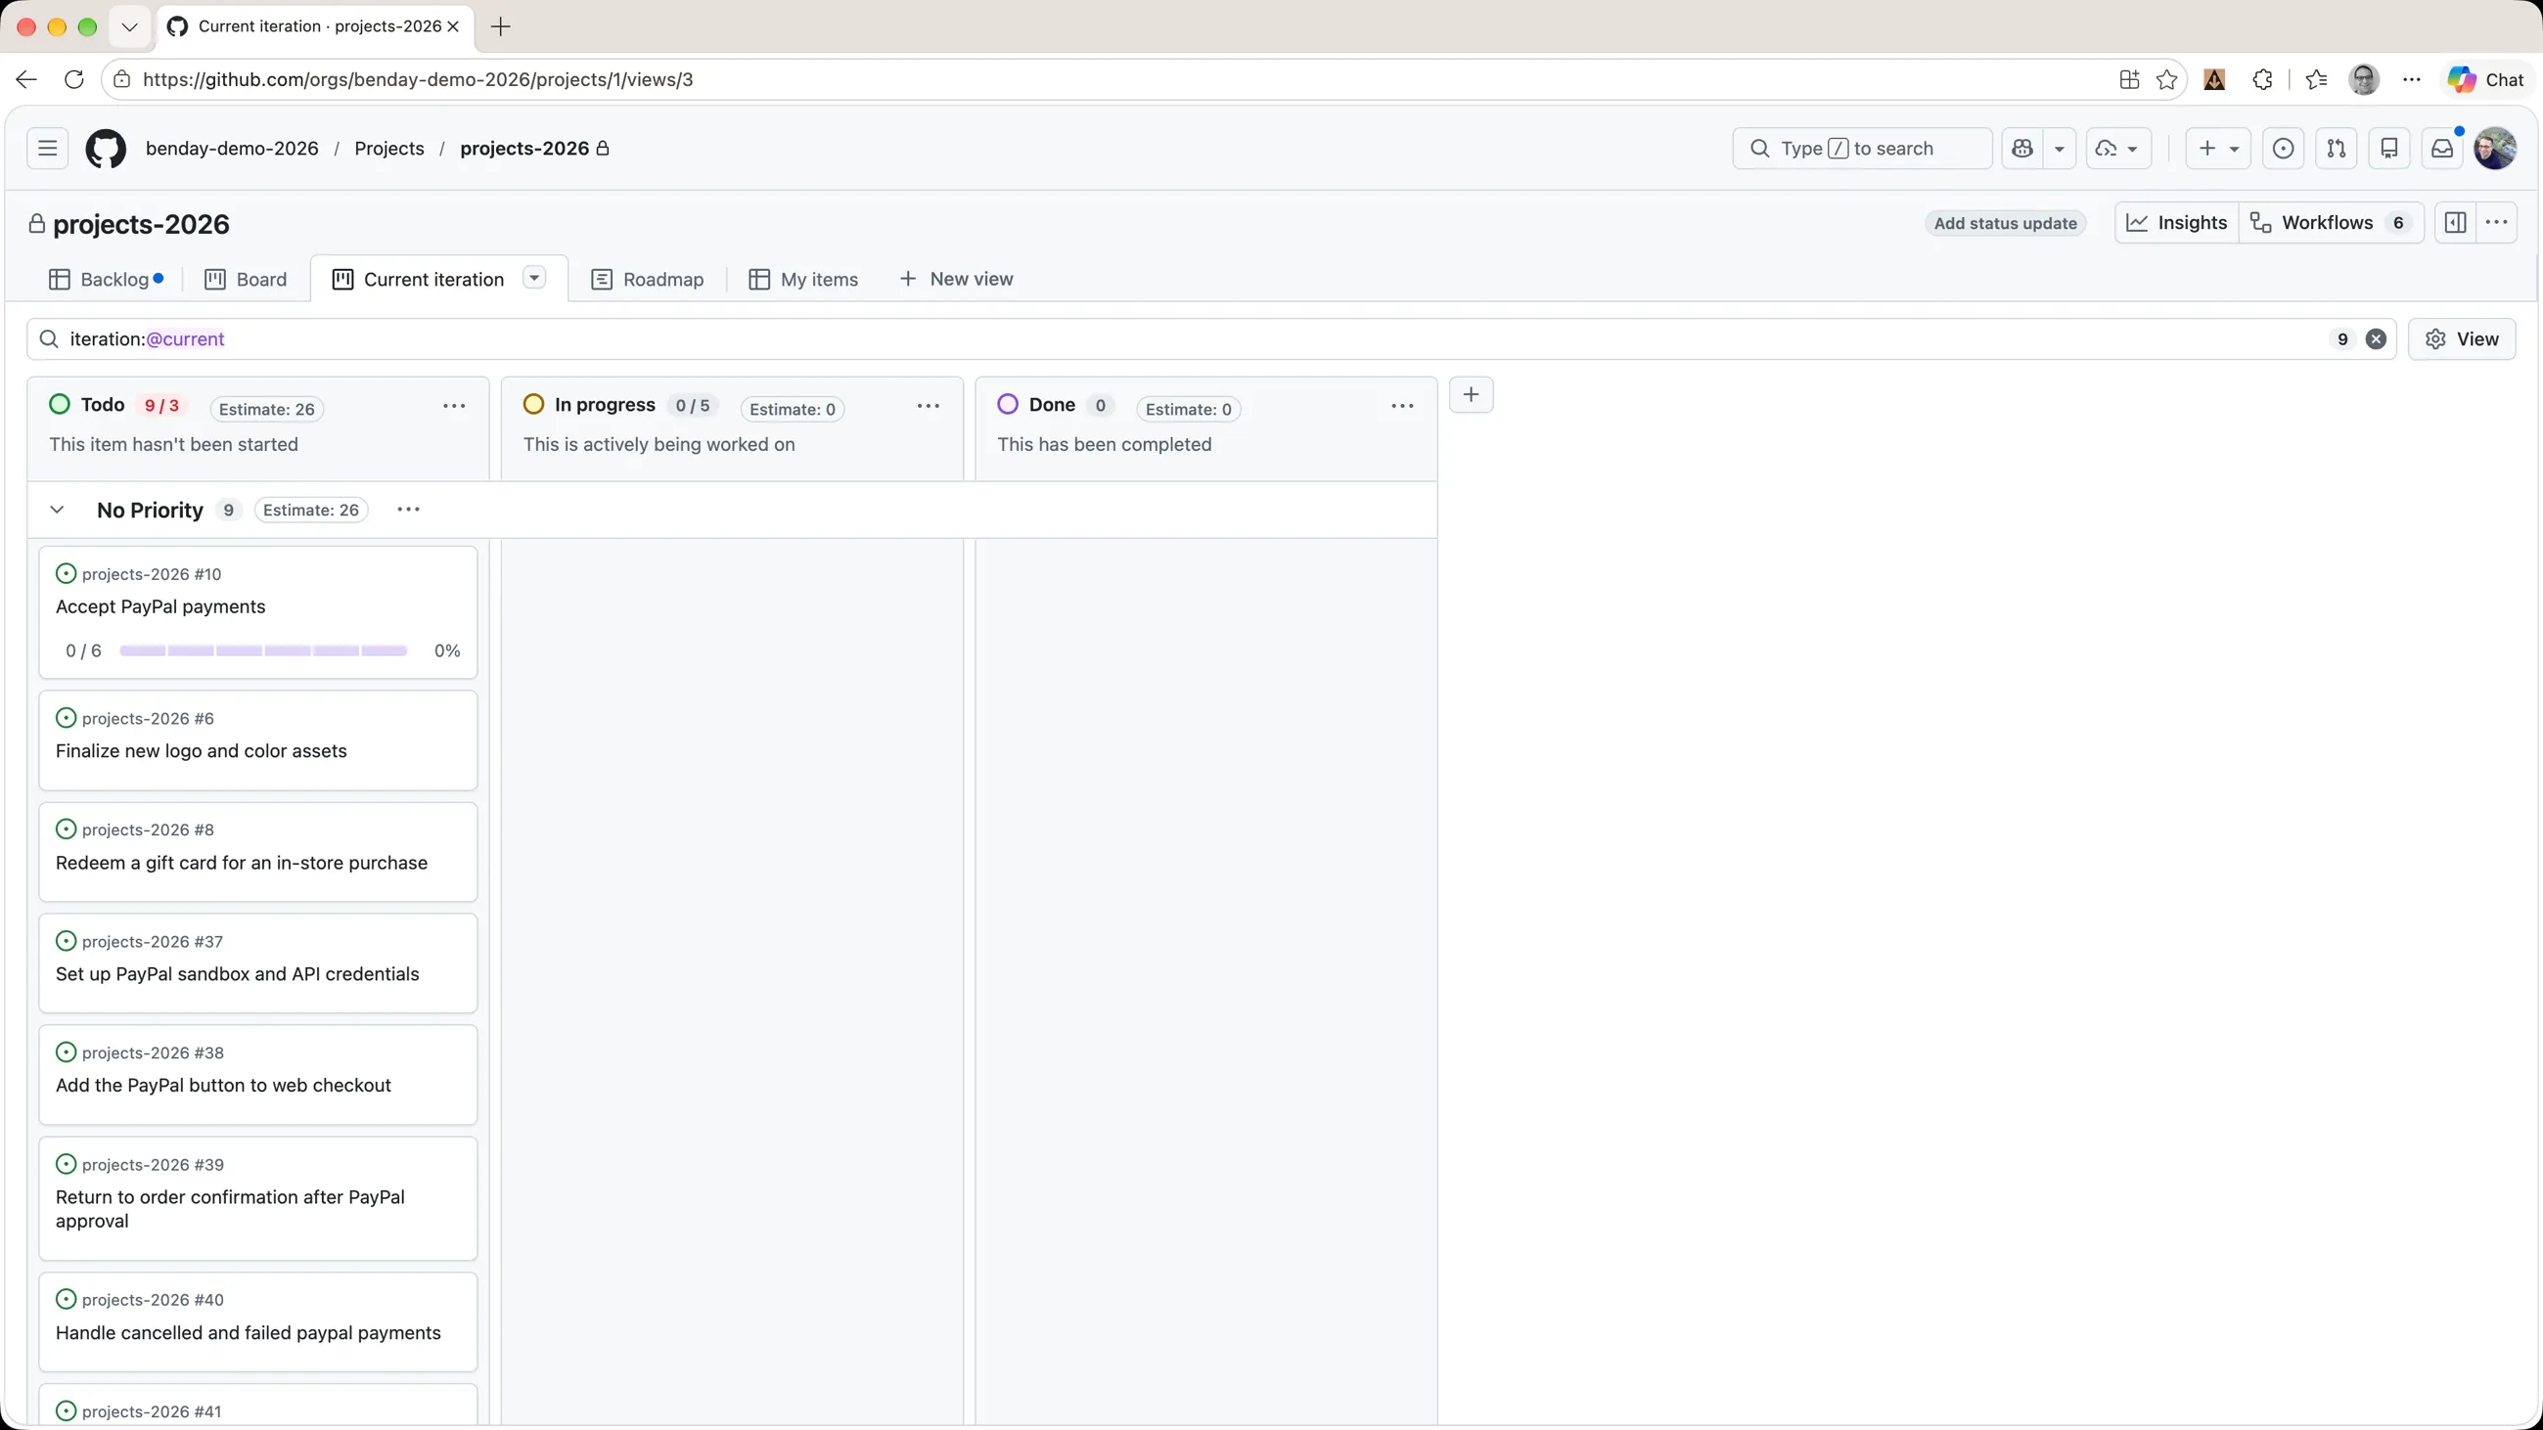Open the Copilot dropdown arrow
This screenshot has height=1430, width=2543.
tap(2060, 148)
